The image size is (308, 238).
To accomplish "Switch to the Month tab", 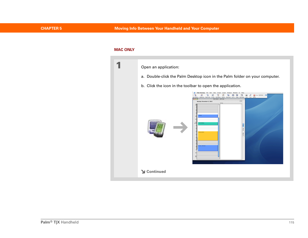I will [x=243, y=134].
